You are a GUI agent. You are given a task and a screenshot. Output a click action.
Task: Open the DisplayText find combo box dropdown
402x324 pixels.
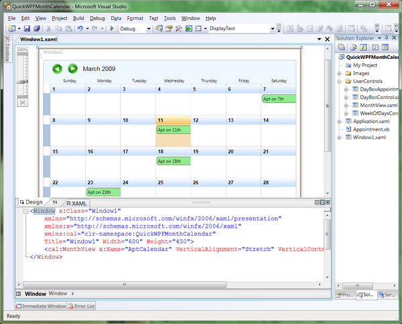click(272, 29)
